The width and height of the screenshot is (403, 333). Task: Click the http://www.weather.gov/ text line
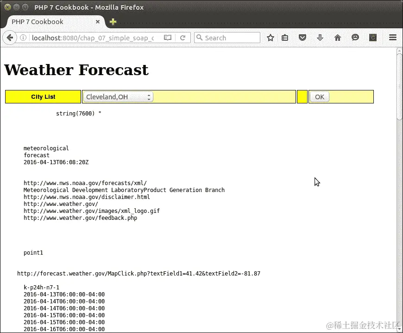pos(61,204)
